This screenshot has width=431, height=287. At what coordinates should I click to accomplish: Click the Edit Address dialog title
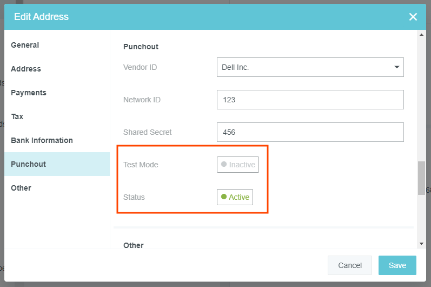[41, 17]
